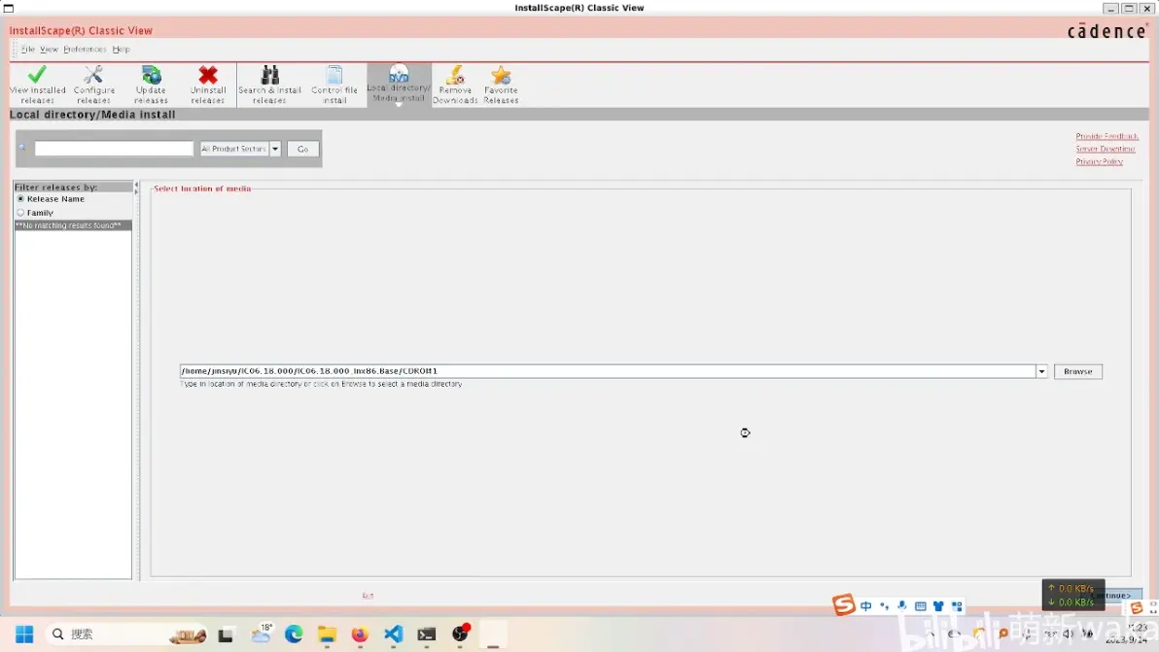This screenshot has height=652, width=1159.
Task: Select the Release Name filter option
Action: tap(51, 198)
